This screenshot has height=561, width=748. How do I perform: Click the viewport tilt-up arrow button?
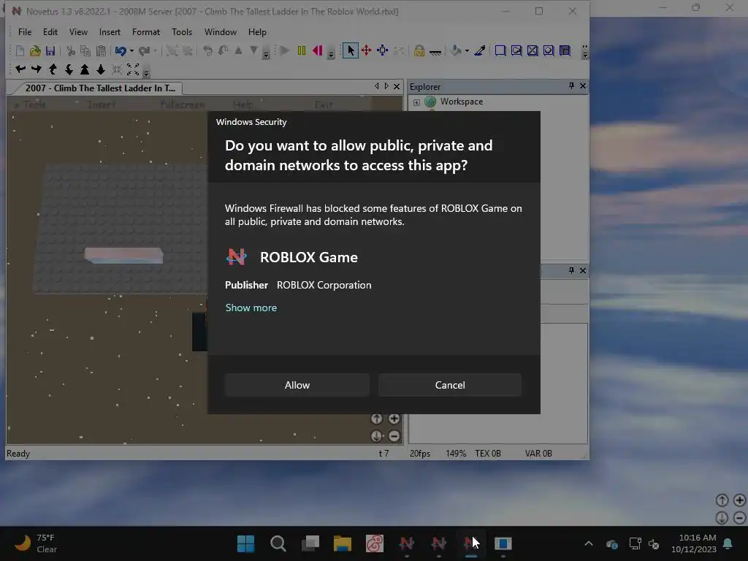pos(377,419)
